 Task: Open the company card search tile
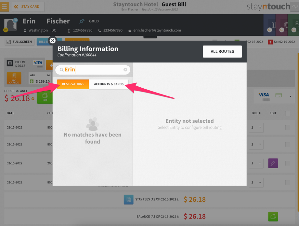(x=269, y=25)
